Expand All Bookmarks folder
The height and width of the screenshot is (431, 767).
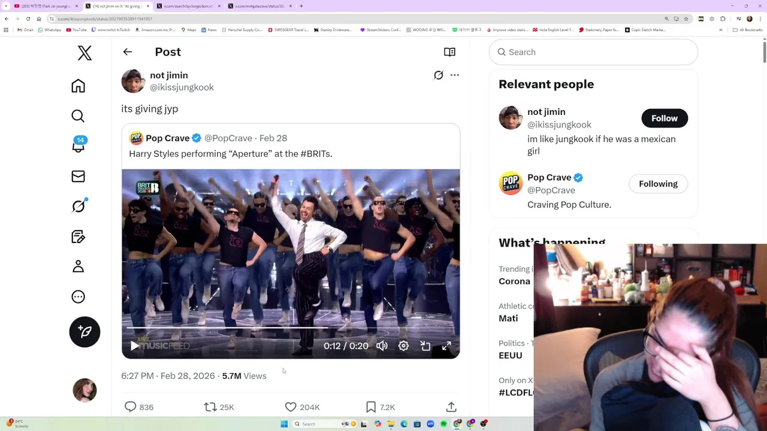(x=747, y=30)
